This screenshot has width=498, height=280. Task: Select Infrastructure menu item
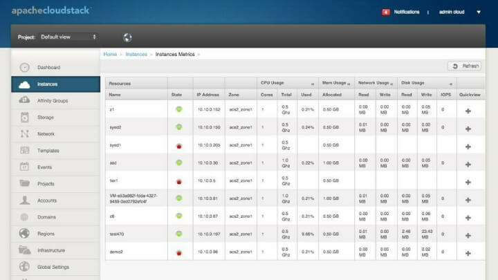55,250
